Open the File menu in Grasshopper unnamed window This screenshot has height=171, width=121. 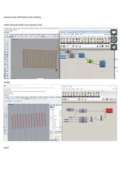(64, 89)
